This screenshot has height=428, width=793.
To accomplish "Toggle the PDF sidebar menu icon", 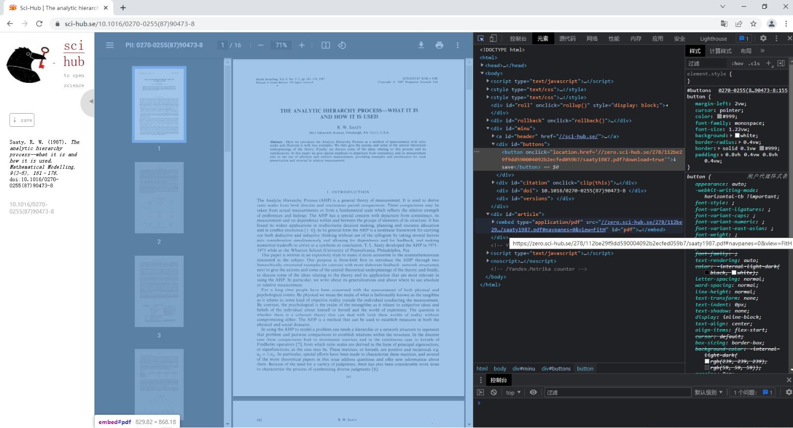I will tap(110, 45).
